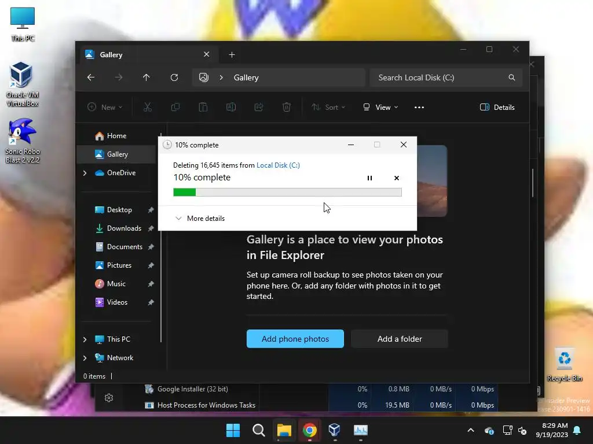Open taskbar Search
The height and width of the screenshot is (444, 593).
259,430
